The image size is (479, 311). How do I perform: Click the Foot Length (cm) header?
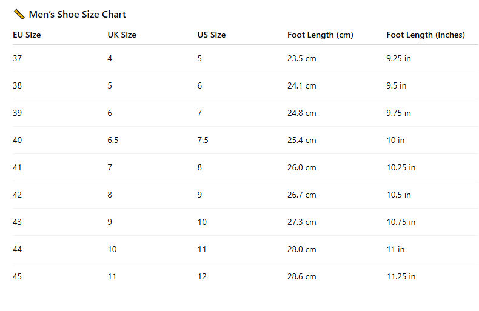tap(320, 35)
